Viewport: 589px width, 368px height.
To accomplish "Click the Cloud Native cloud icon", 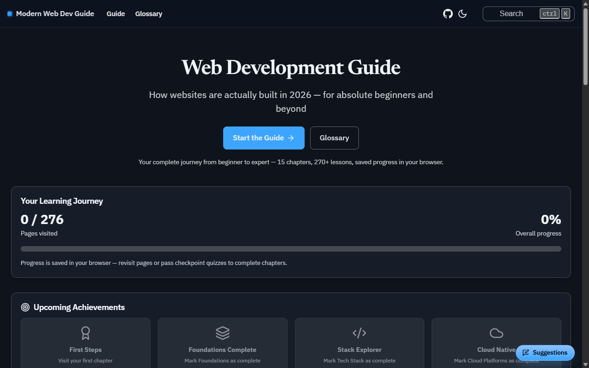I will click(496, 333).
